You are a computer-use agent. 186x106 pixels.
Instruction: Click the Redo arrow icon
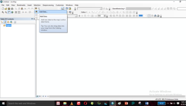click(32, 9)
